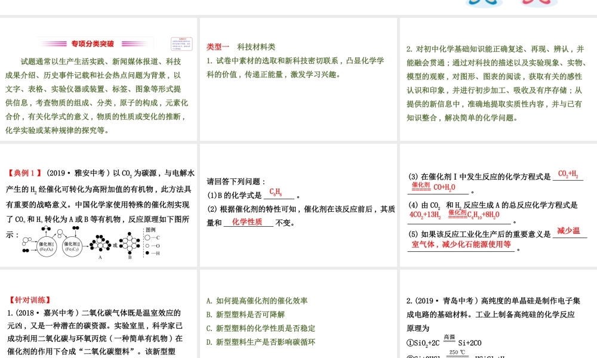The height and width of the screenshot is (358, 597).
Task: Click molecule diagram labeled B
Action: click(x=129, y=245)
